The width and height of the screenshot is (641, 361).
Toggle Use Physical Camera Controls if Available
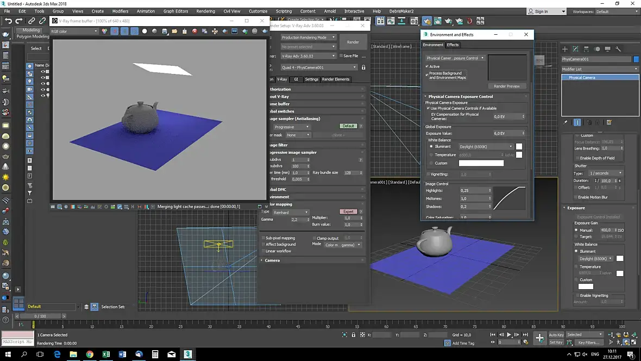click(x=428, y=108)
